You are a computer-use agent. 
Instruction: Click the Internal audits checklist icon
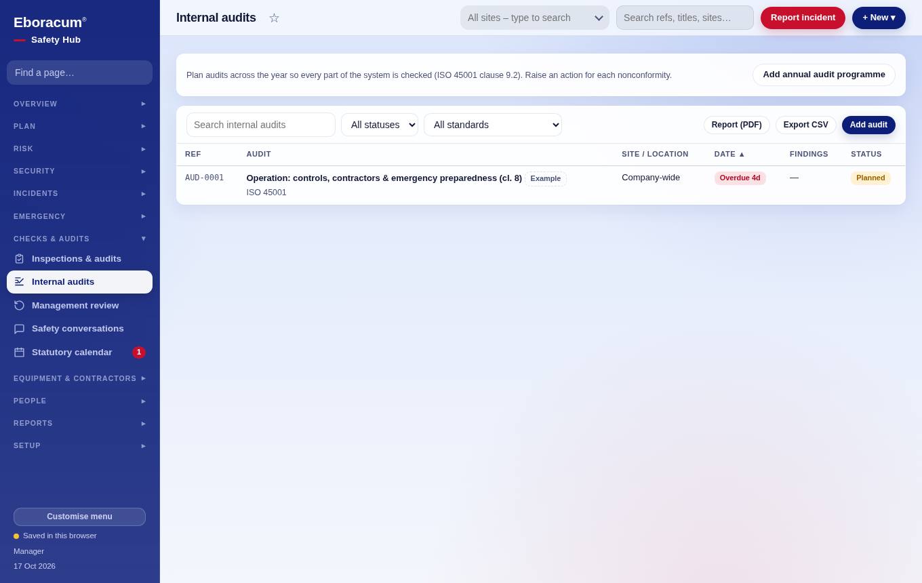(19, 282)
